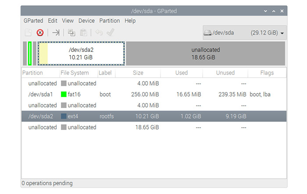Click the Copy partition toolbar icon
The height and width of the screenshot is (194, 307).
[x=71, y=32]
